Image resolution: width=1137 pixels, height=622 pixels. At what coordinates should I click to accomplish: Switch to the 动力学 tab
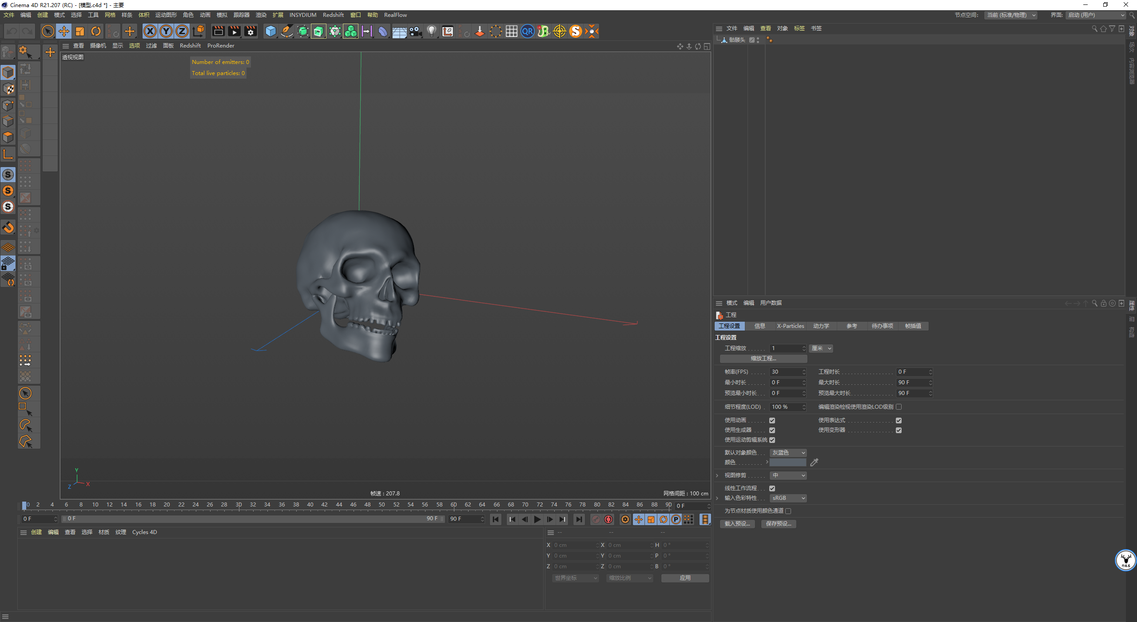[821, 326]
